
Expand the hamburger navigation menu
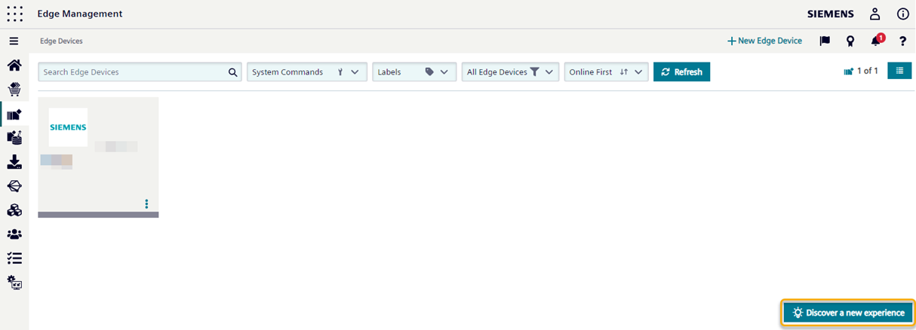coord(14,41)
